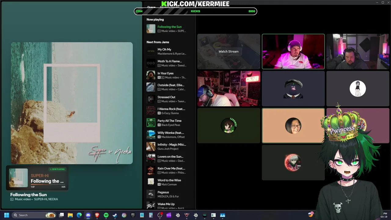Click the 'Pegasus' album art thumbnail
The width and height of the screenshot is (391, 220).
click(151, 194)
